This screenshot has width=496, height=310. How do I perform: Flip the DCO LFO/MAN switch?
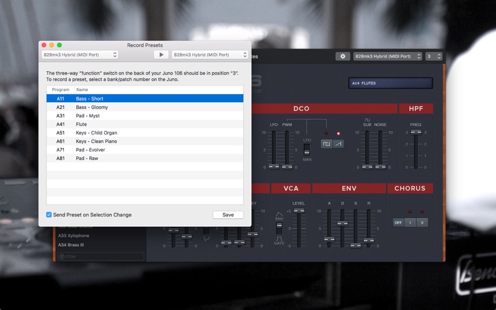pyautogui.click(x=306, y=149)
